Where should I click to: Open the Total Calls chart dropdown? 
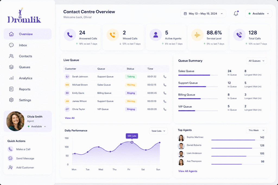(x=158, y=131)
